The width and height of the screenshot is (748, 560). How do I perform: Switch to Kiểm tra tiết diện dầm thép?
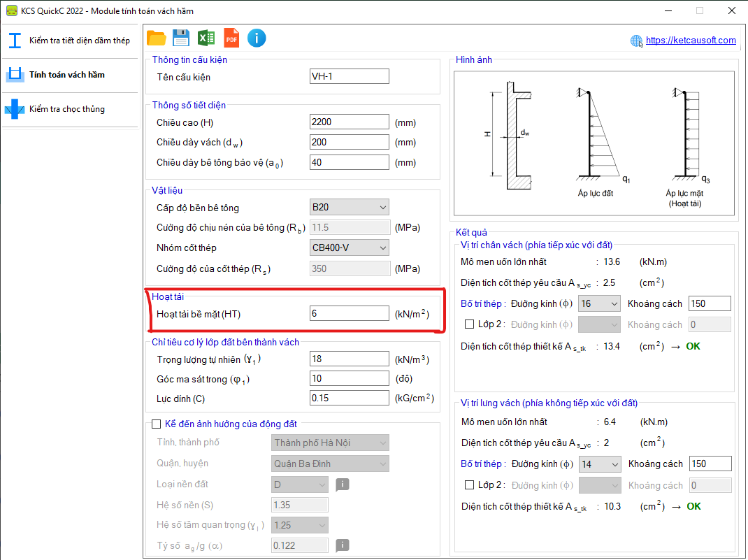pos(69,40)
